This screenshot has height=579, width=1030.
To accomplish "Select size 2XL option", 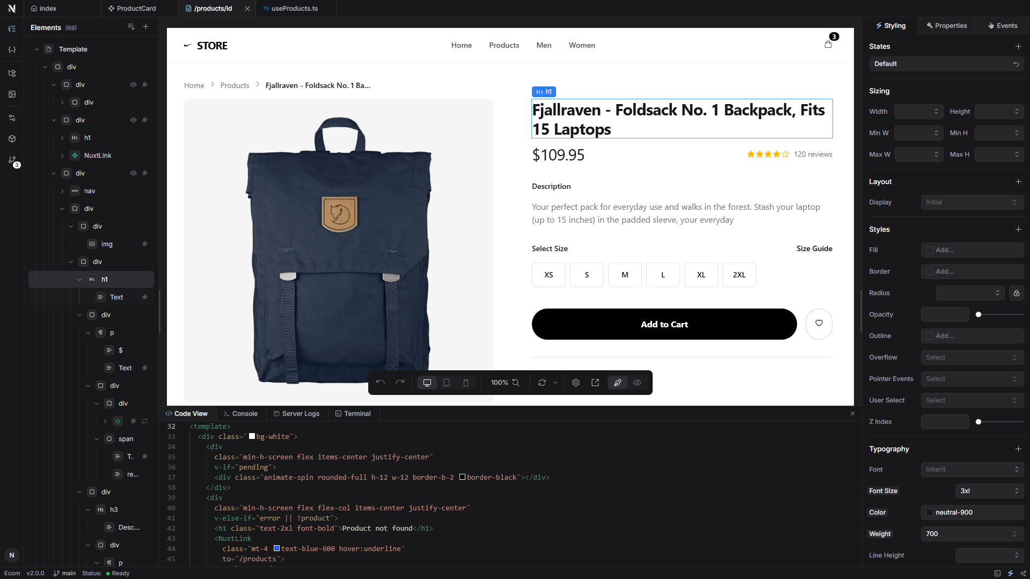I will click(739, 275).
